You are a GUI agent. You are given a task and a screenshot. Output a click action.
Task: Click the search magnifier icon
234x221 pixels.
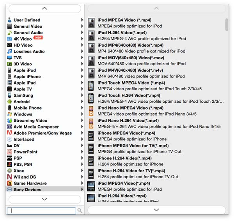pos(80,210)
